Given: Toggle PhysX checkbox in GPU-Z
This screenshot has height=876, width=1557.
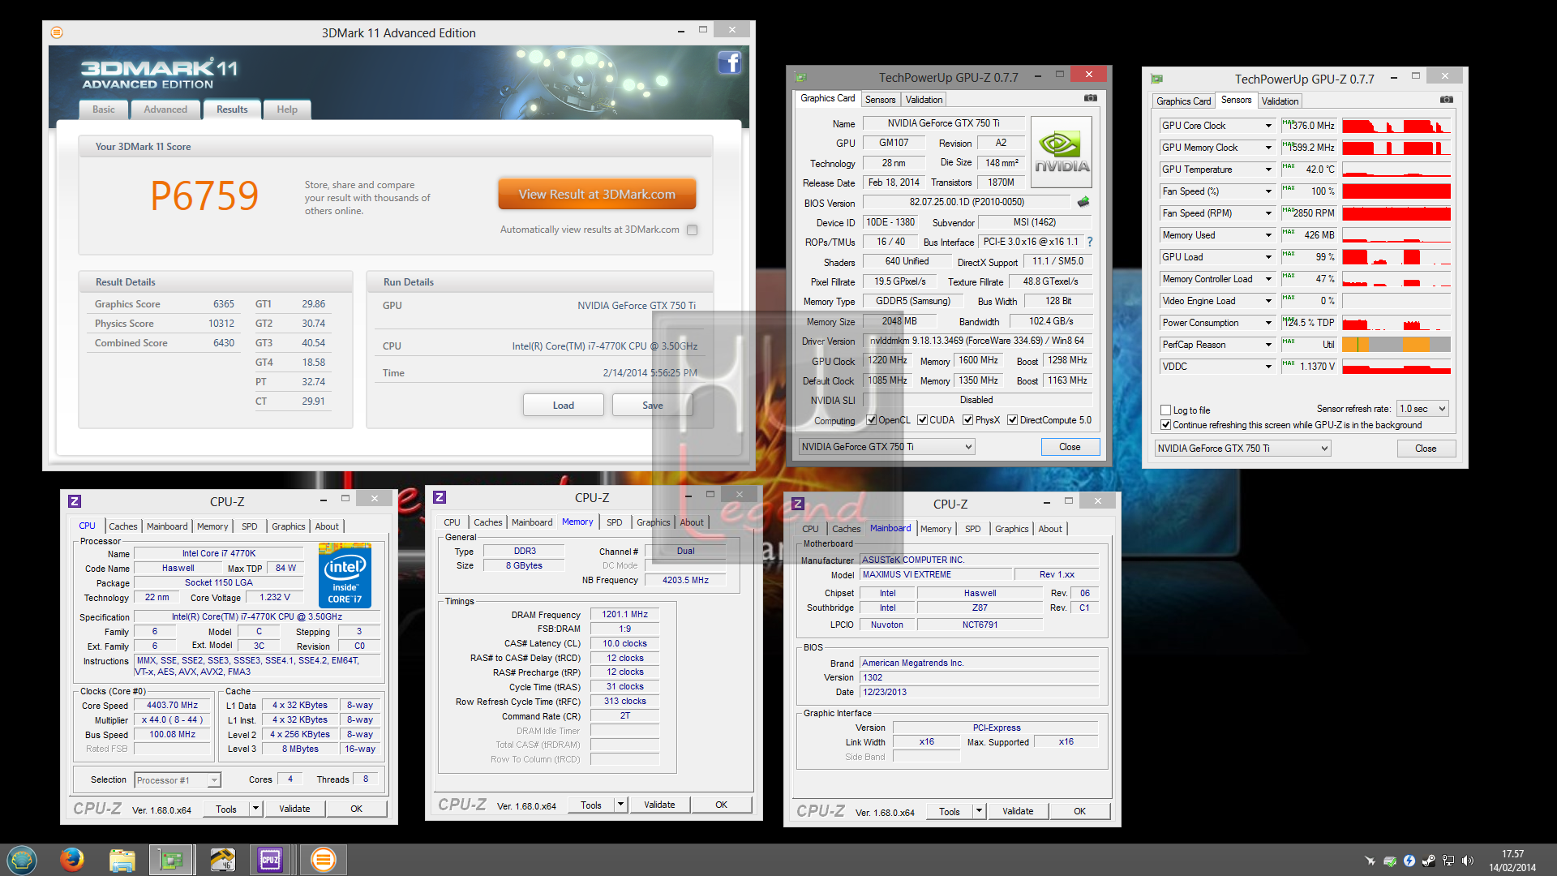Looking at the screenshot, I should [x=967, y=420].
